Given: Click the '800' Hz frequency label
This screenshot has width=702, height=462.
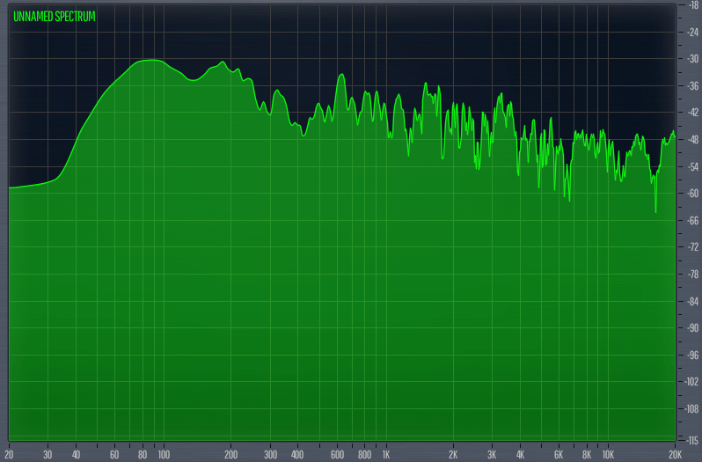Looking at the screenshot, I should [364, 455].
